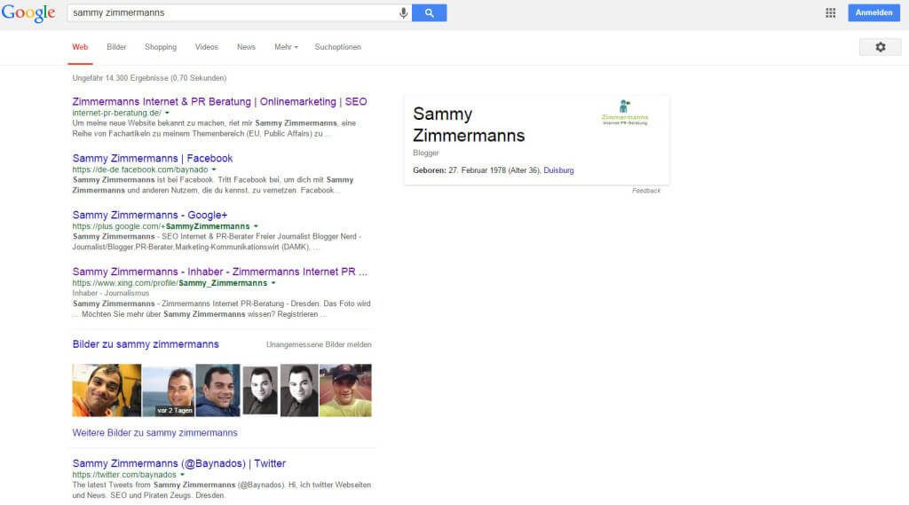Expand arrow next to plus.google.com URL
909x505 pixels.
click(x=256, y=226)
